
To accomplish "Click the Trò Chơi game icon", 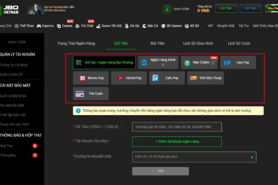I will [x=77, y=26].
